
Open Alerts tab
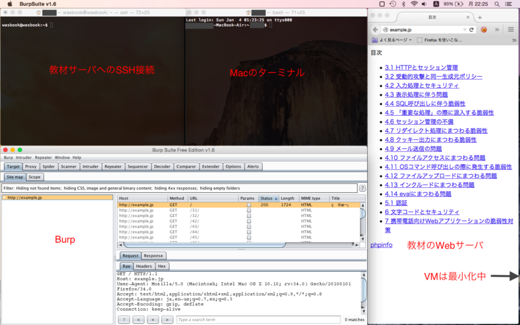point(253,166)
